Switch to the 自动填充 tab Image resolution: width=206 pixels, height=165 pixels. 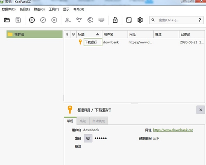98,121
